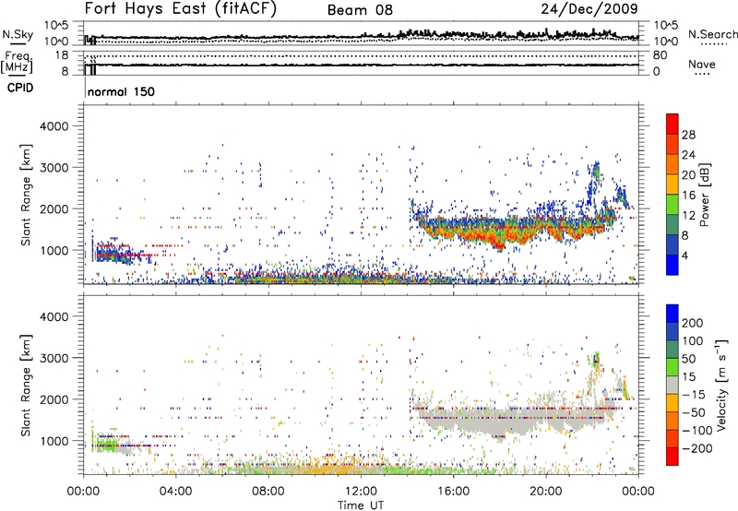Click the "12:00" time axis tick label
This screenshot has width=738, height=511.
coord(361,492)
